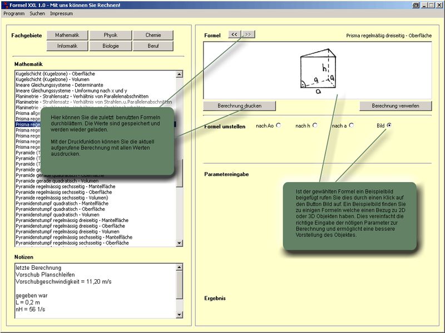Select the 'nach Ao' radio button

(278, 125)
